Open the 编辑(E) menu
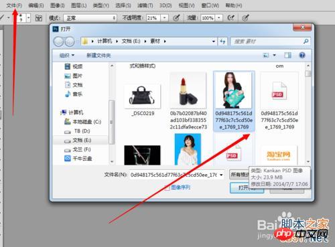Viewport: 335px width, 247px height. [36, 5]
